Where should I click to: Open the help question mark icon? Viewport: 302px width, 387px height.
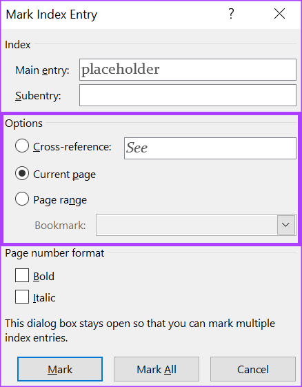pos(231,14)
